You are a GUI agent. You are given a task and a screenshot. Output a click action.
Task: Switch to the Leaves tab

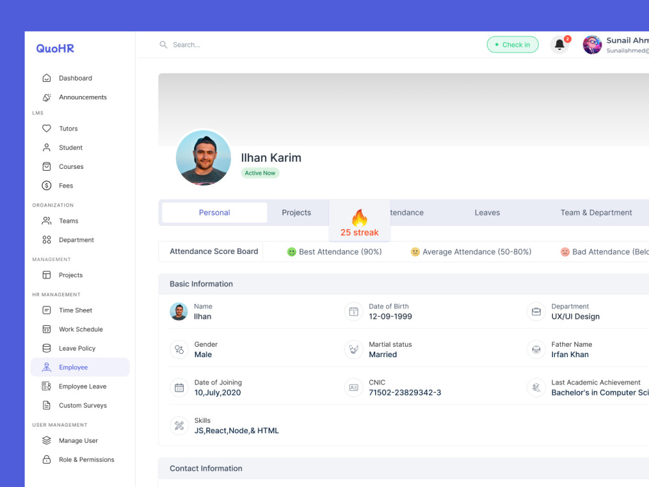[487, 212]
